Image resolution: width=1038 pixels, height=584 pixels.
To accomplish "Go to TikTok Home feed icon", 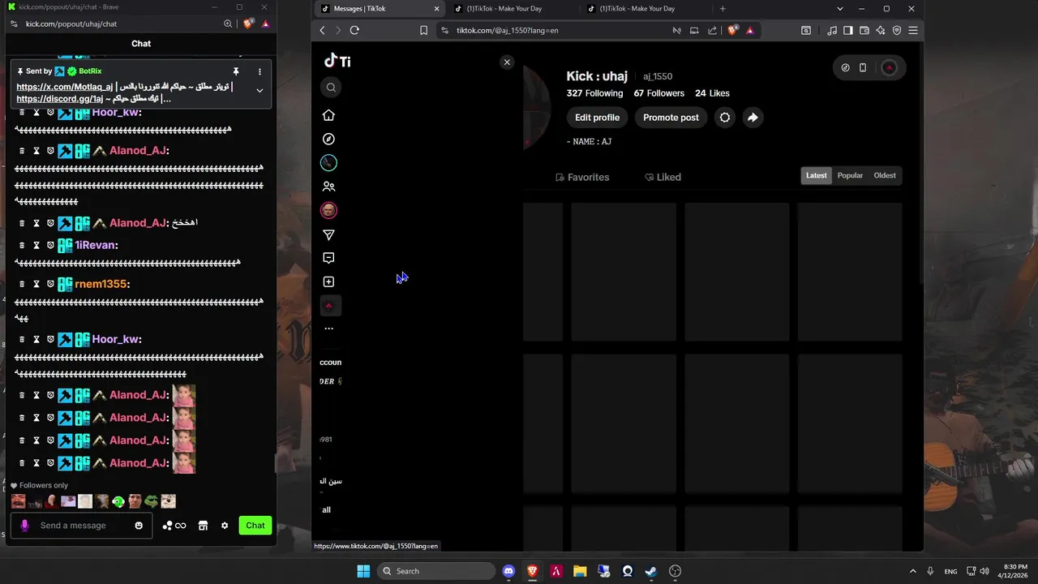I will (x=328, y=115).
